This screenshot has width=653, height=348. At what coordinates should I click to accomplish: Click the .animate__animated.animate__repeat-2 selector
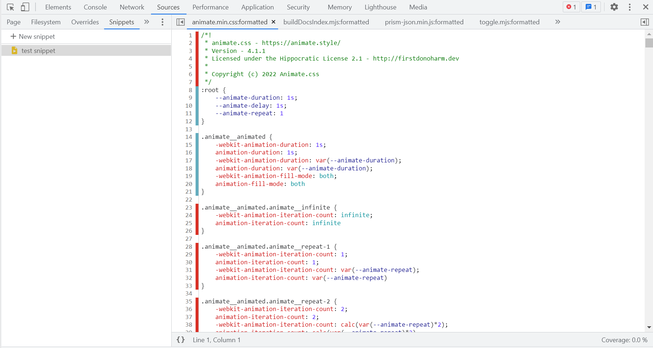(x=266, y=301)
